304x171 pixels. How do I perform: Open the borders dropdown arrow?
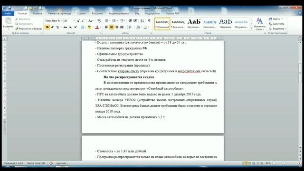click(149, 27)
